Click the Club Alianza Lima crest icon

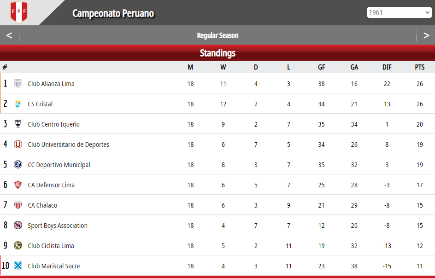18,83
